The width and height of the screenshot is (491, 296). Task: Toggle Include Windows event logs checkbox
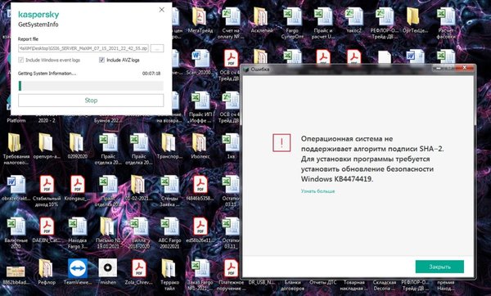(21, 60)
